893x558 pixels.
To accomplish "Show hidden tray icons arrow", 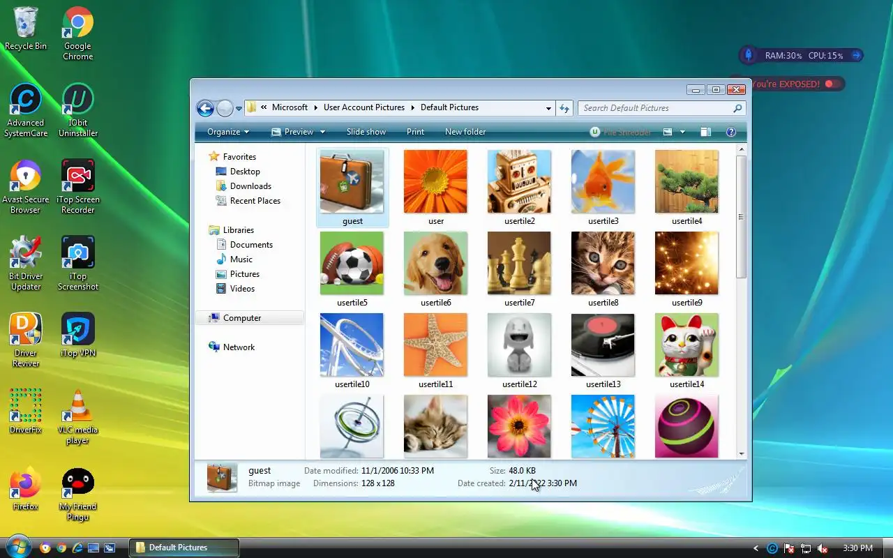I will tap(756, 548).
